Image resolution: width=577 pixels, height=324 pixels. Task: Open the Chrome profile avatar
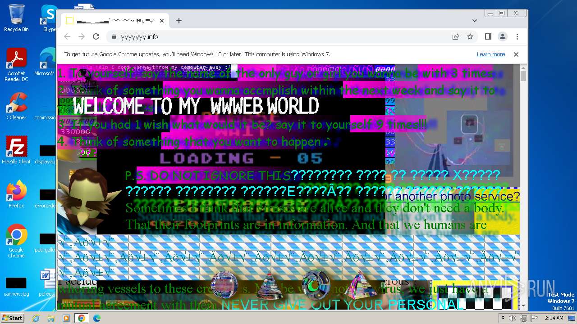click(x=503, y=37)
